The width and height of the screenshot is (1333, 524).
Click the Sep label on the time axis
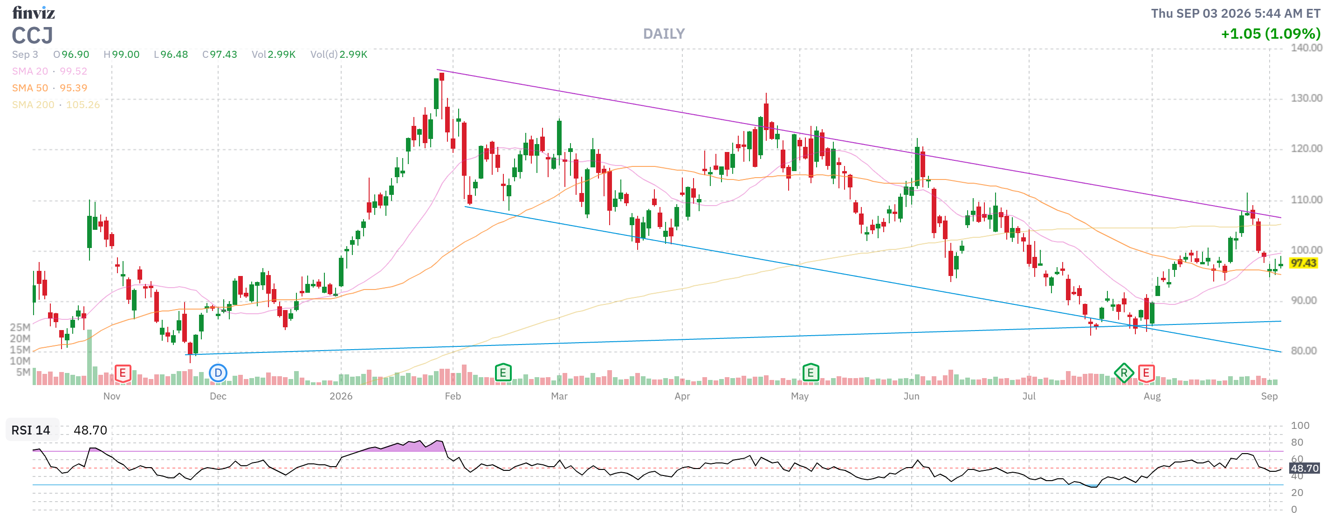pyautogui.click(x=1269, y=397)
